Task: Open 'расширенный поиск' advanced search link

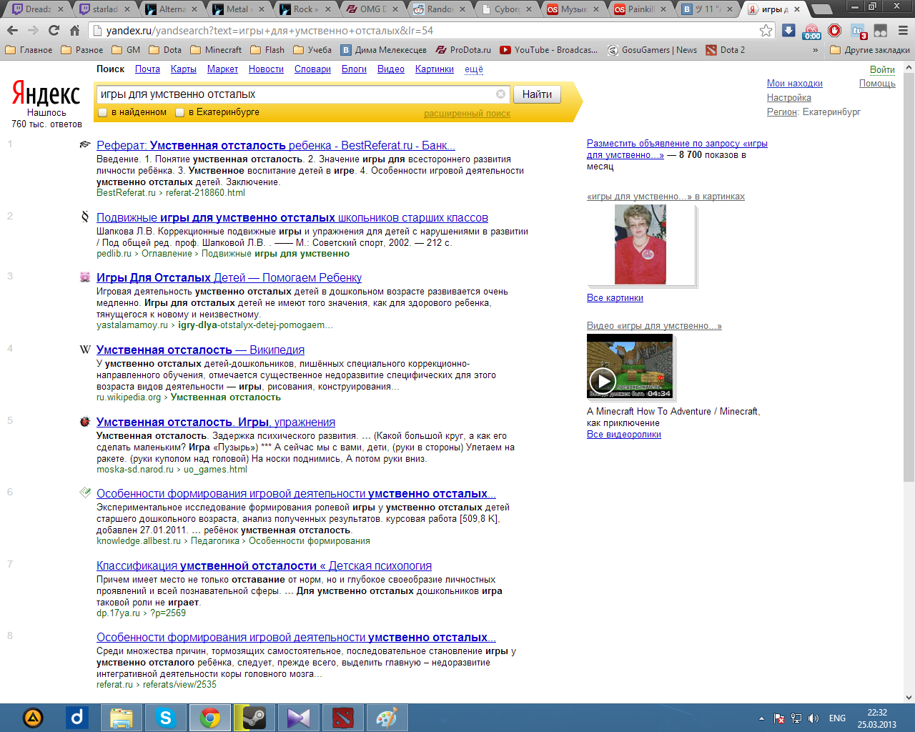Action: point(468,113)
